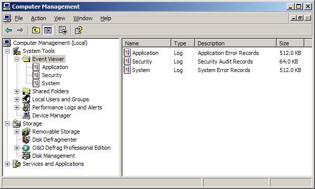315x189 pixels.
Task: Open Disk Management in the tree
Action: pyautogui.click(x=53, y=156)
